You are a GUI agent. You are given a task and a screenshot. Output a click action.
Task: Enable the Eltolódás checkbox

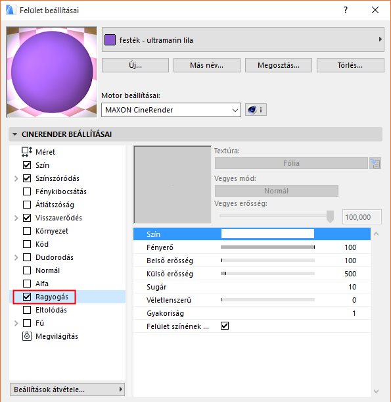[x=27, y=310]
